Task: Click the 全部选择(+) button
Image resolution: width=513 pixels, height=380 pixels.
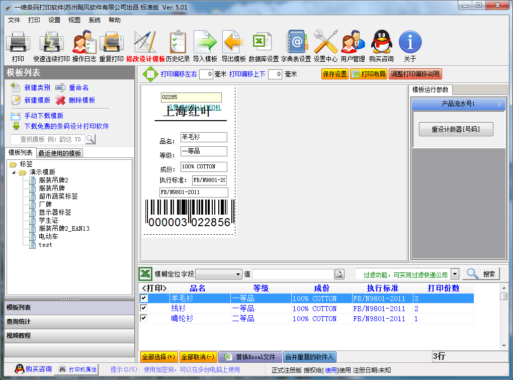Action: tap(158, 357)
